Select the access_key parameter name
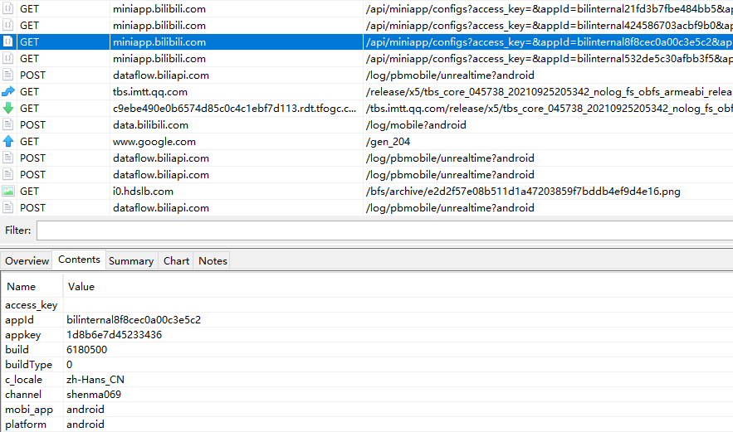This screenshot has height=432, width=733. pos(32,305)
